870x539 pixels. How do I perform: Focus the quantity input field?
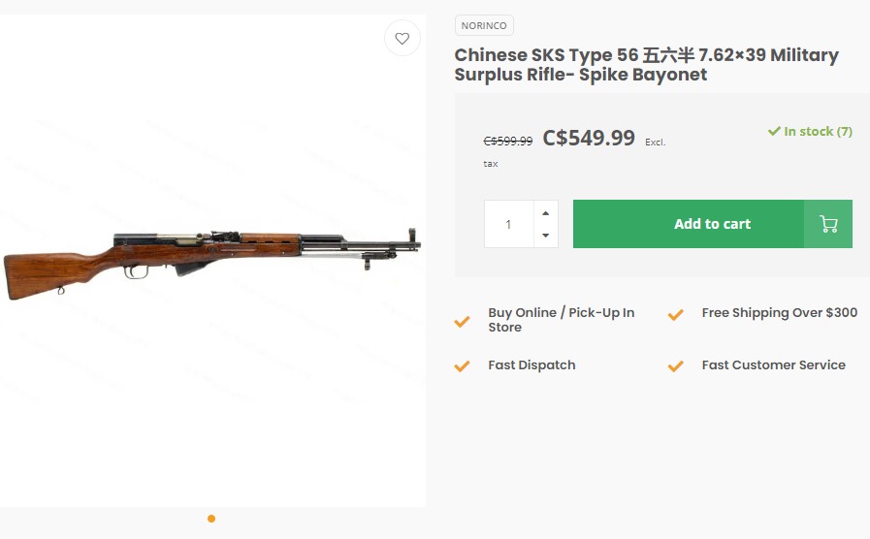click(x=508, y=224)
